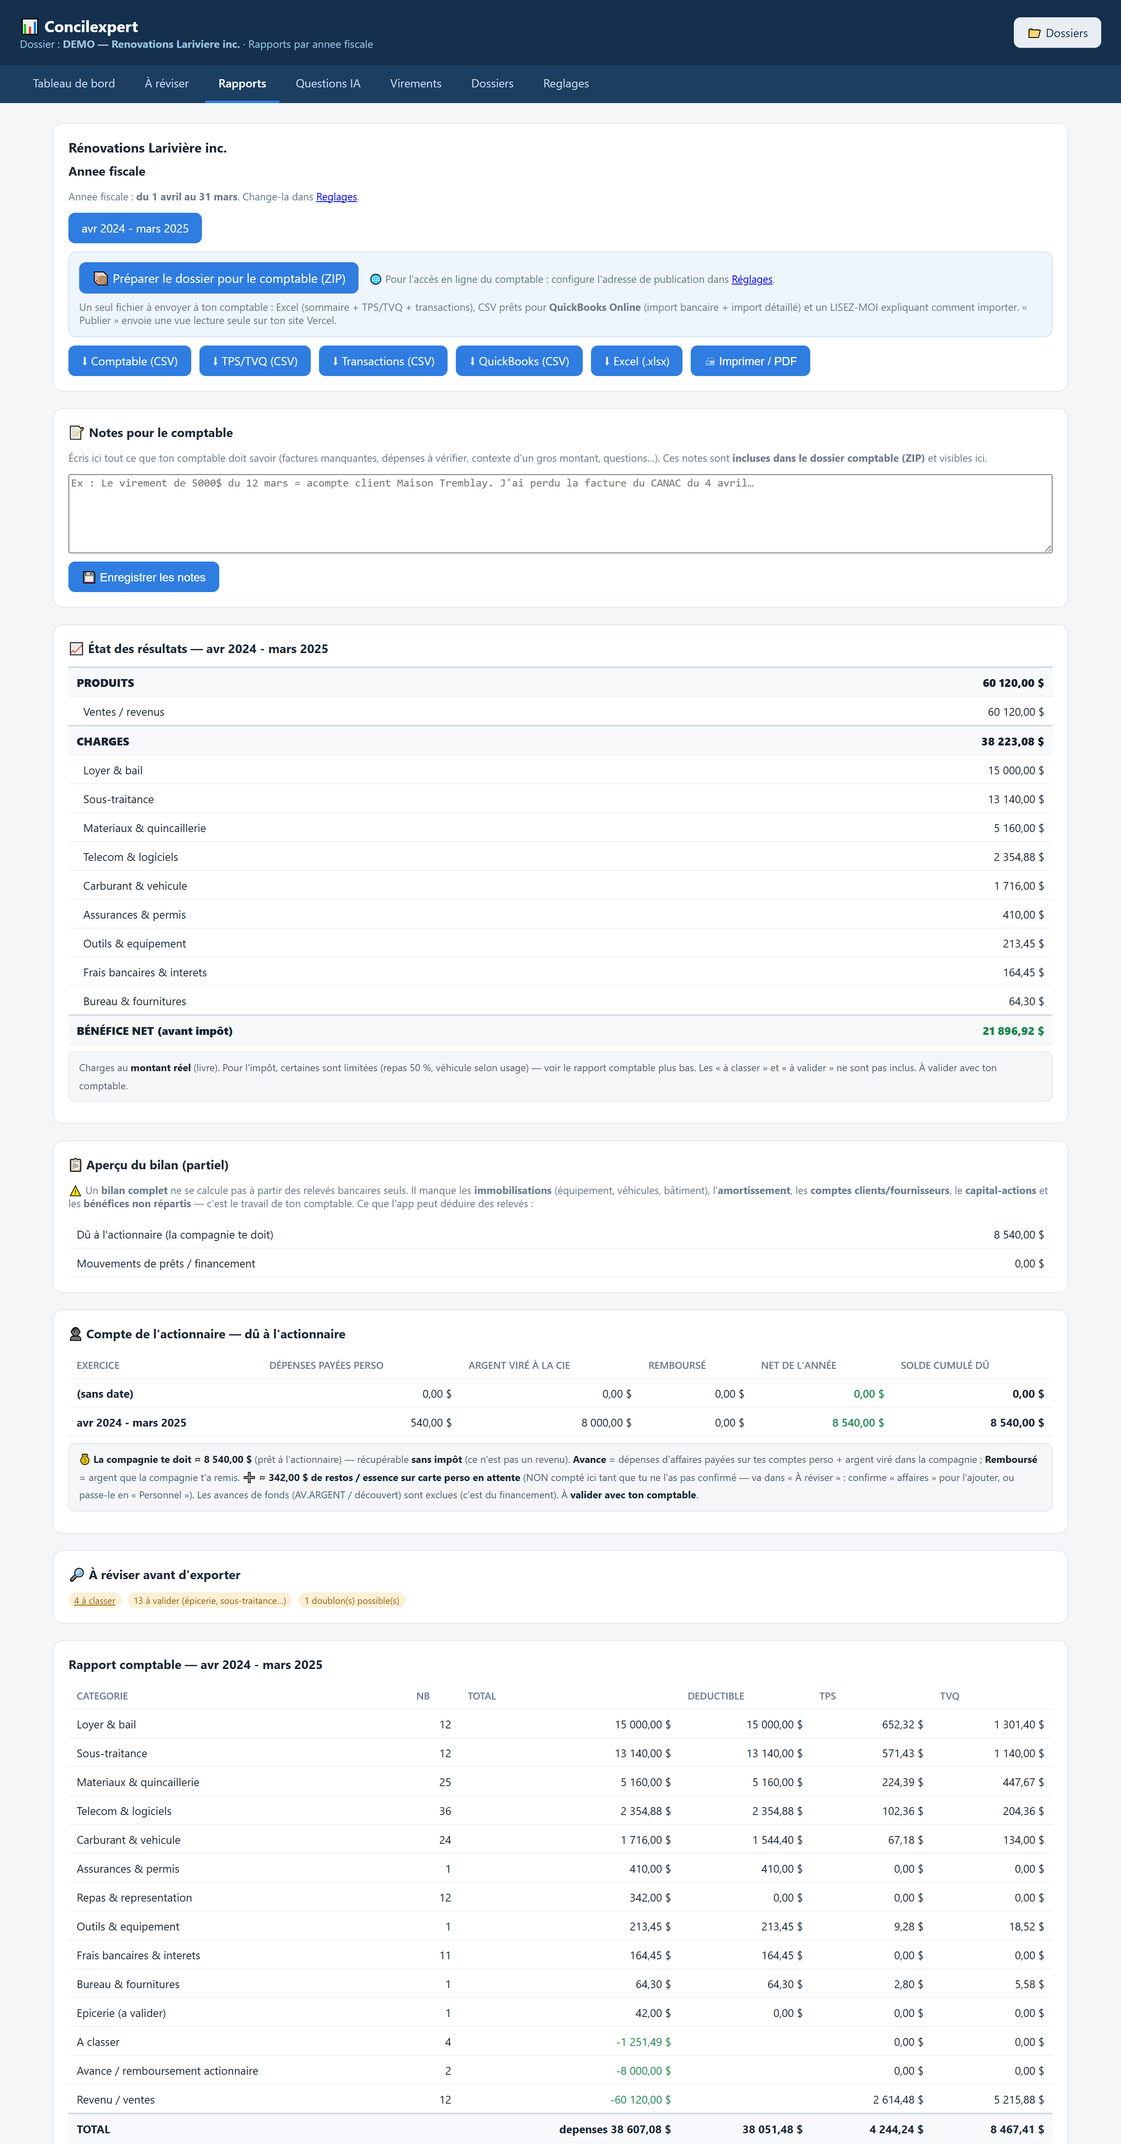Open the Dossiers tab in navigation bar
This screenshot has height=2144, width=1121.
click(x=492, y=84)
